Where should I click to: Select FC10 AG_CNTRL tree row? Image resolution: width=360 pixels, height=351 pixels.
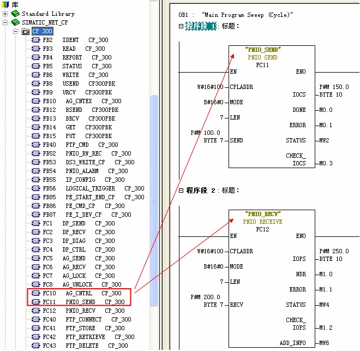pyautogui.click(x=77, y=293)
